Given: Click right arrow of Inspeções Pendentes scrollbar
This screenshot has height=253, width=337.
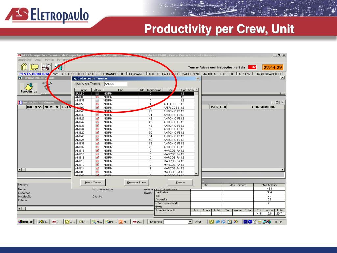Looking at the screenshot, I should click(283, 170).
